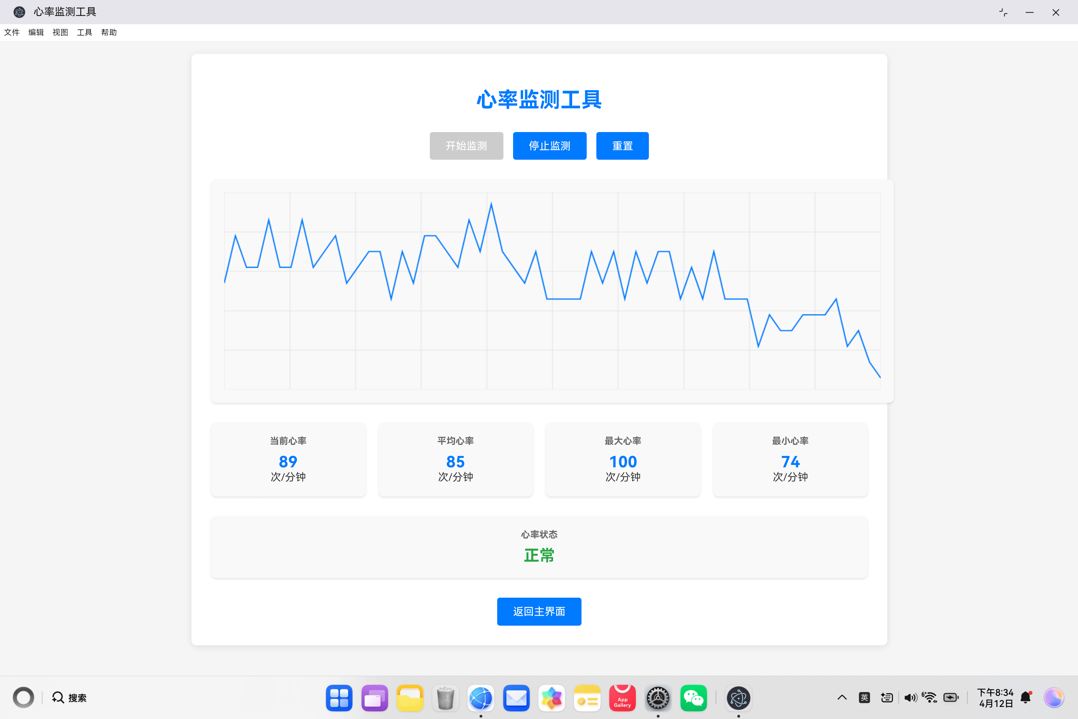The width and height of the screenshot is (1078, 719).
Task: Open the 帮助 menu
Action: point(108,32)
